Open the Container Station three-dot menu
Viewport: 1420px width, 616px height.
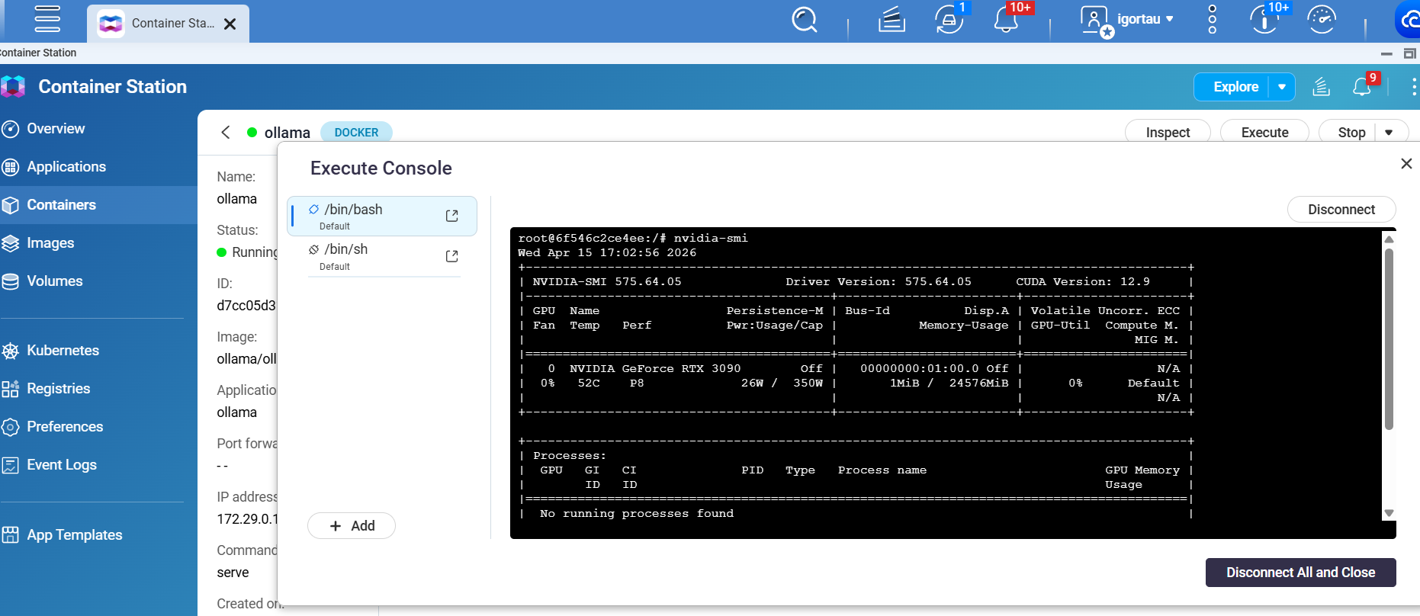click(x=1413, y=87)
